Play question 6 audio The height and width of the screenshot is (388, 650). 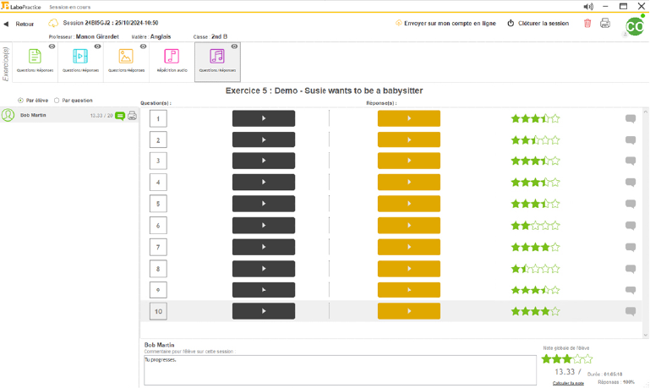264,226
